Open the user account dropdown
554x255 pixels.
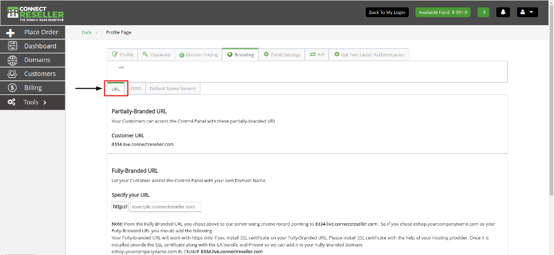point(528,12)
